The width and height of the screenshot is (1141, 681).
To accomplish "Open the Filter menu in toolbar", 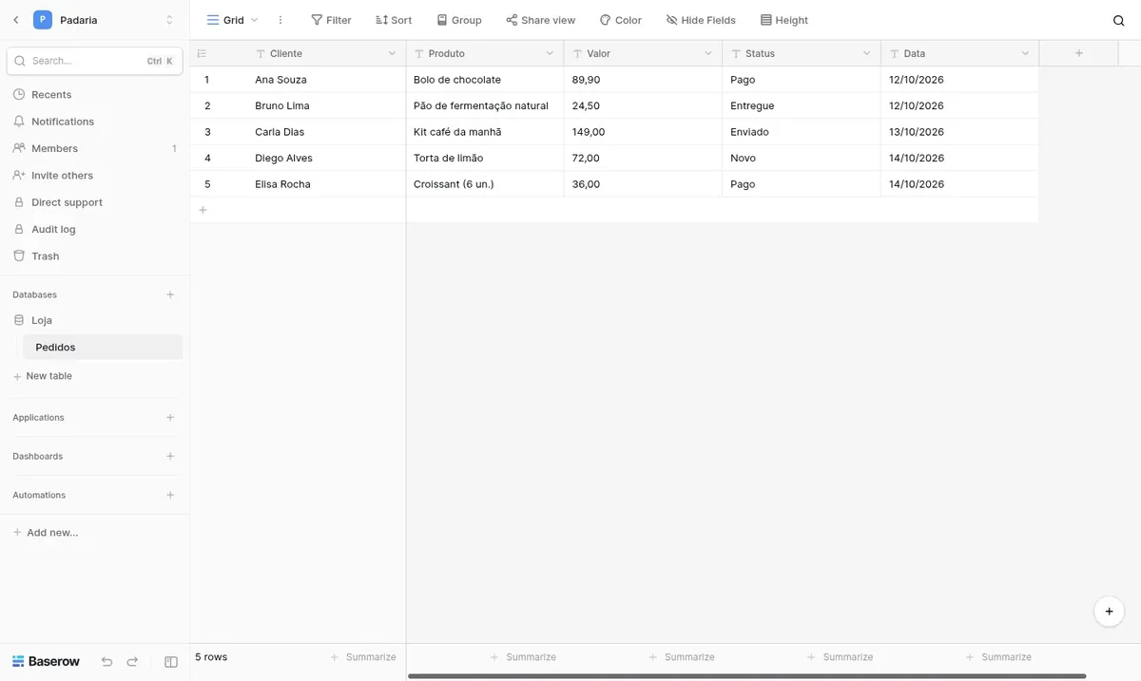I will tap(331, 20).
